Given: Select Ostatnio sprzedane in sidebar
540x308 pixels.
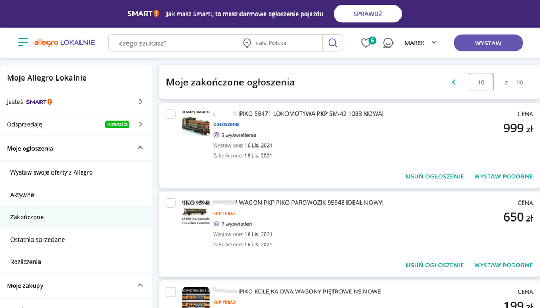Looking at the screenshot, I should pyautogui.click(x=37, y=239).
